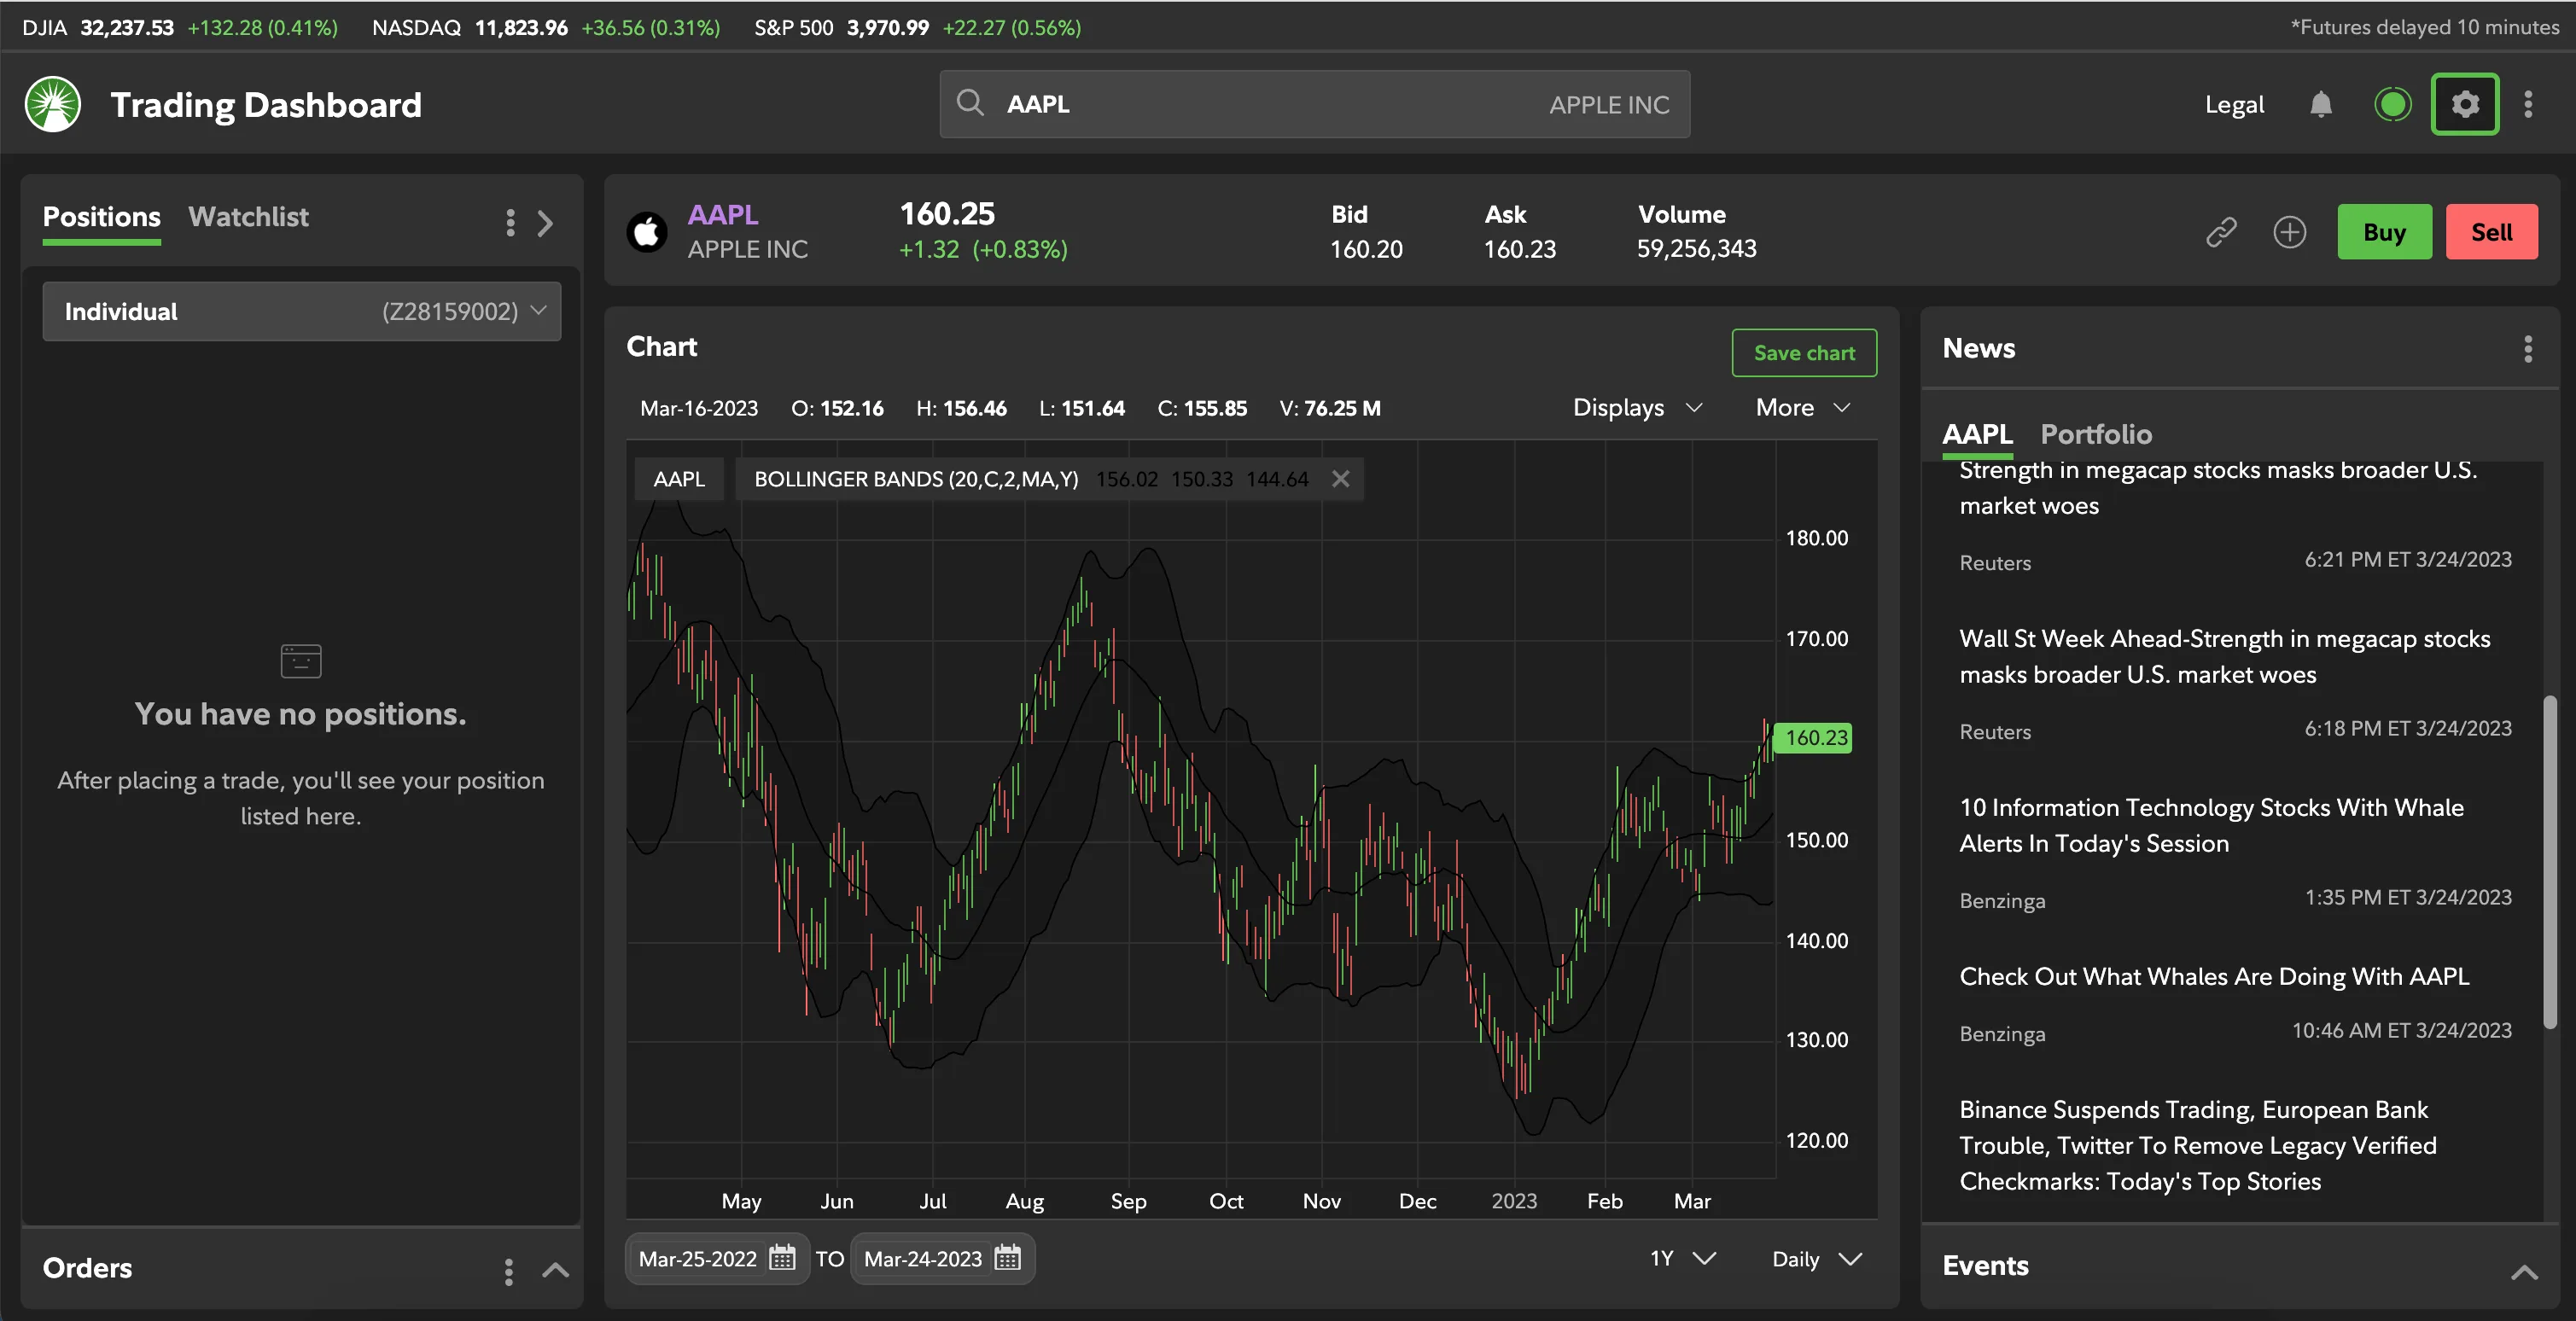Add AAPL using the plus icon
Image resolution: width=2576 pixels, height=1321 pixels.
click(x=2290, y=231)
